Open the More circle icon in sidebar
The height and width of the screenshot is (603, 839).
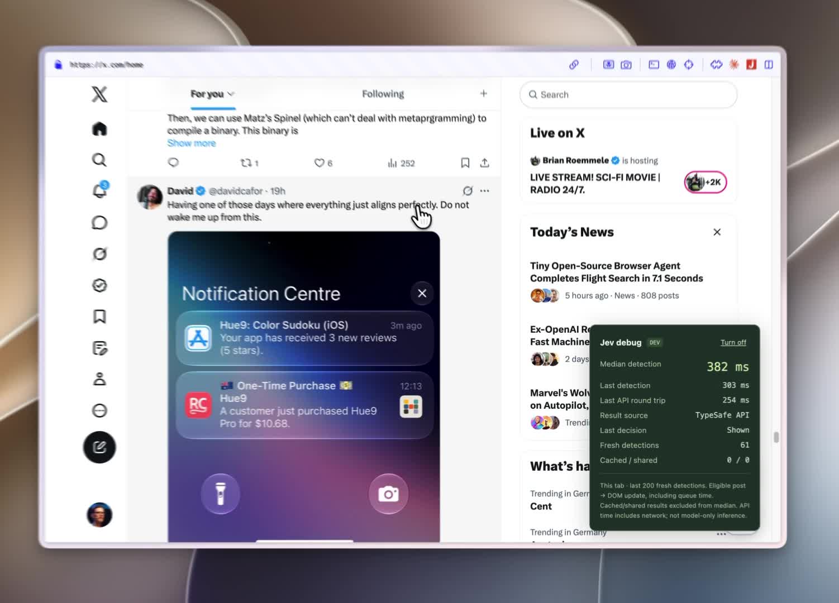tap(99, 410)
